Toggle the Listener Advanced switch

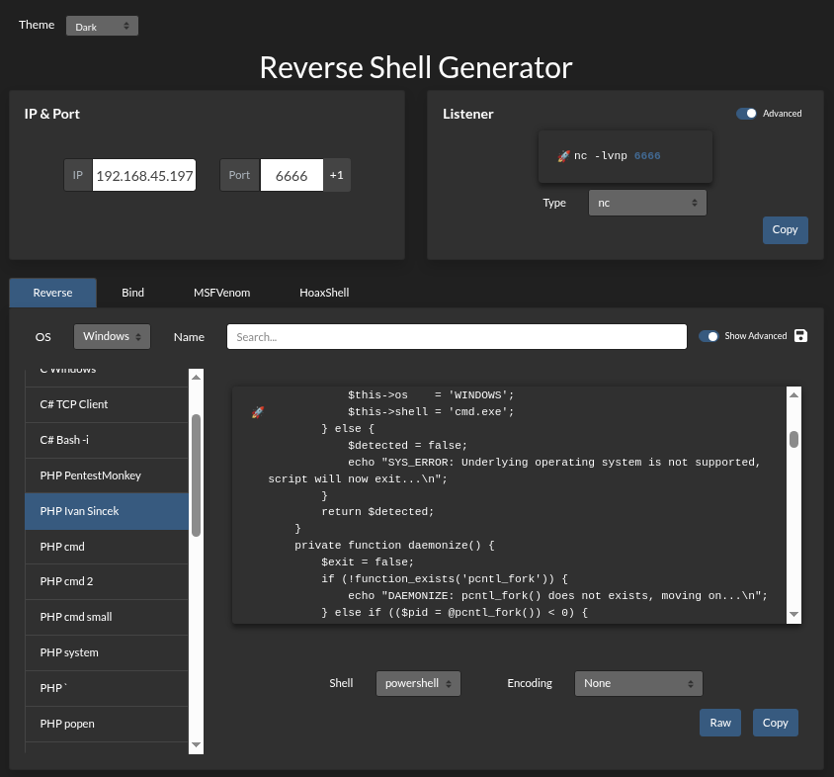click(x=746, y=114)
